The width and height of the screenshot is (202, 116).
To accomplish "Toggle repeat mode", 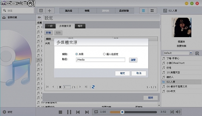I will tap(96, 112).
